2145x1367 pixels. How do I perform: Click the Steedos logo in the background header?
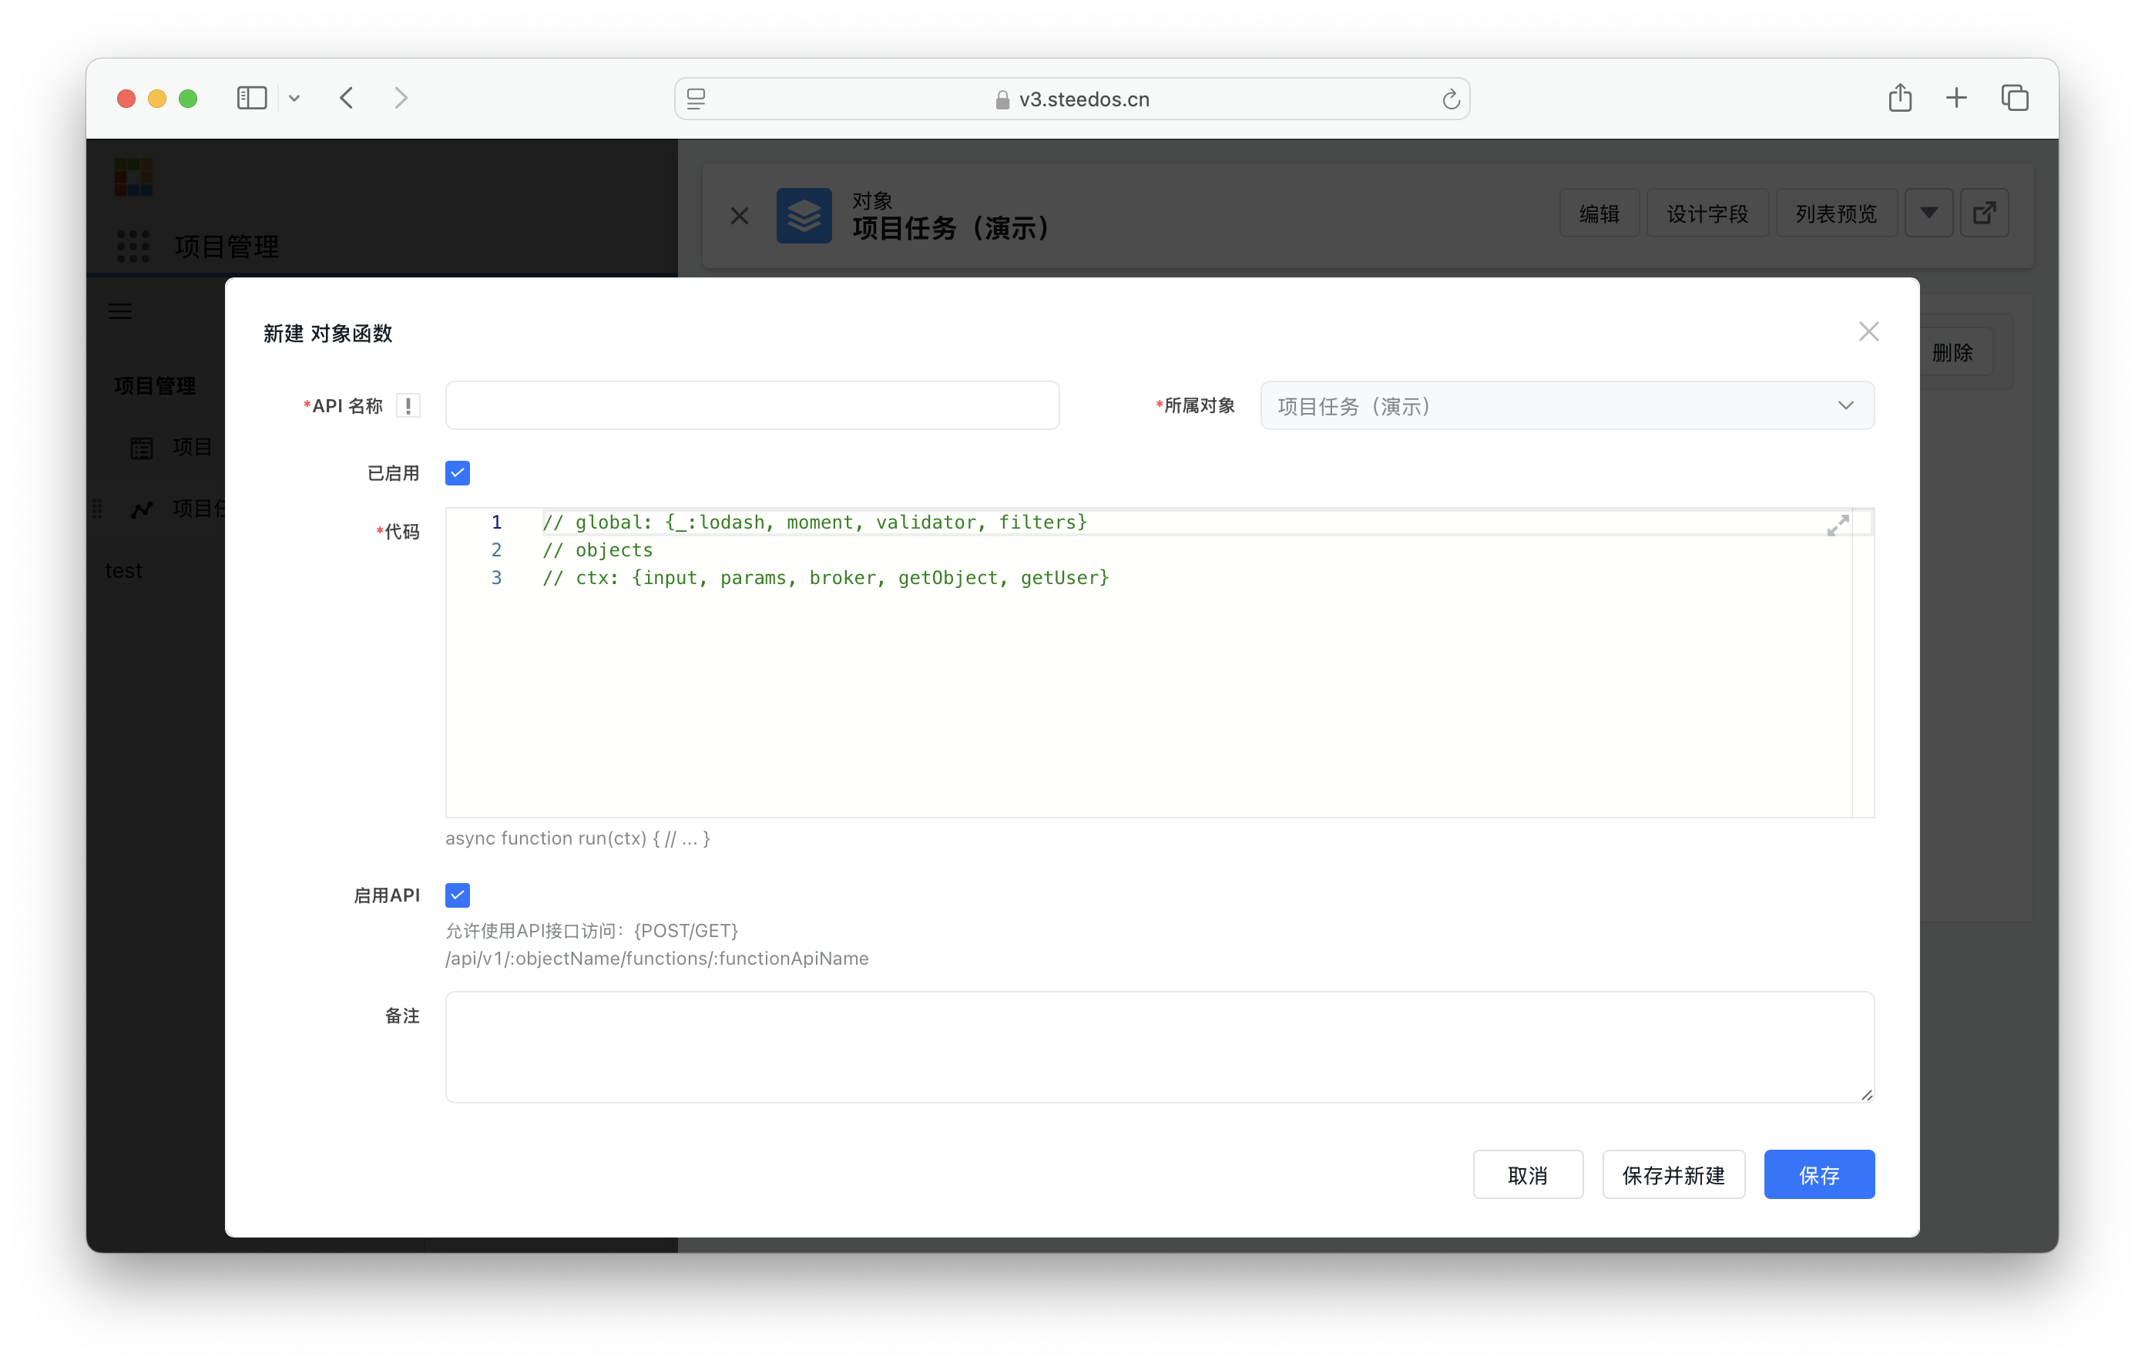point(133,176)
